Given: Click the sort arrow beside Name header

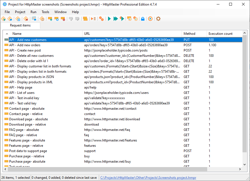Looking at the screenshot, I should coord(7,34).
